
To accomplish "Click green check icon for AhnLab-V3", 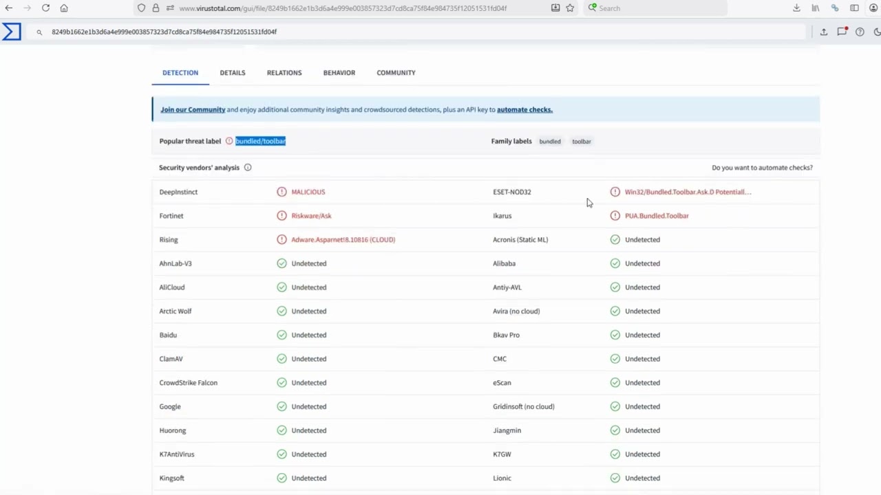I will (x=282, y=263).
